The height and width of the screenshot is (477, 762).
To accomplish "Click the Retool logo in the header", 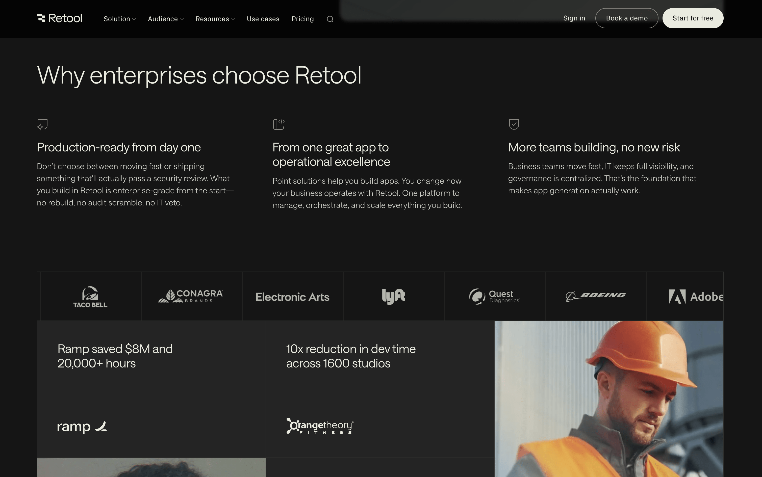I will 60,18.
